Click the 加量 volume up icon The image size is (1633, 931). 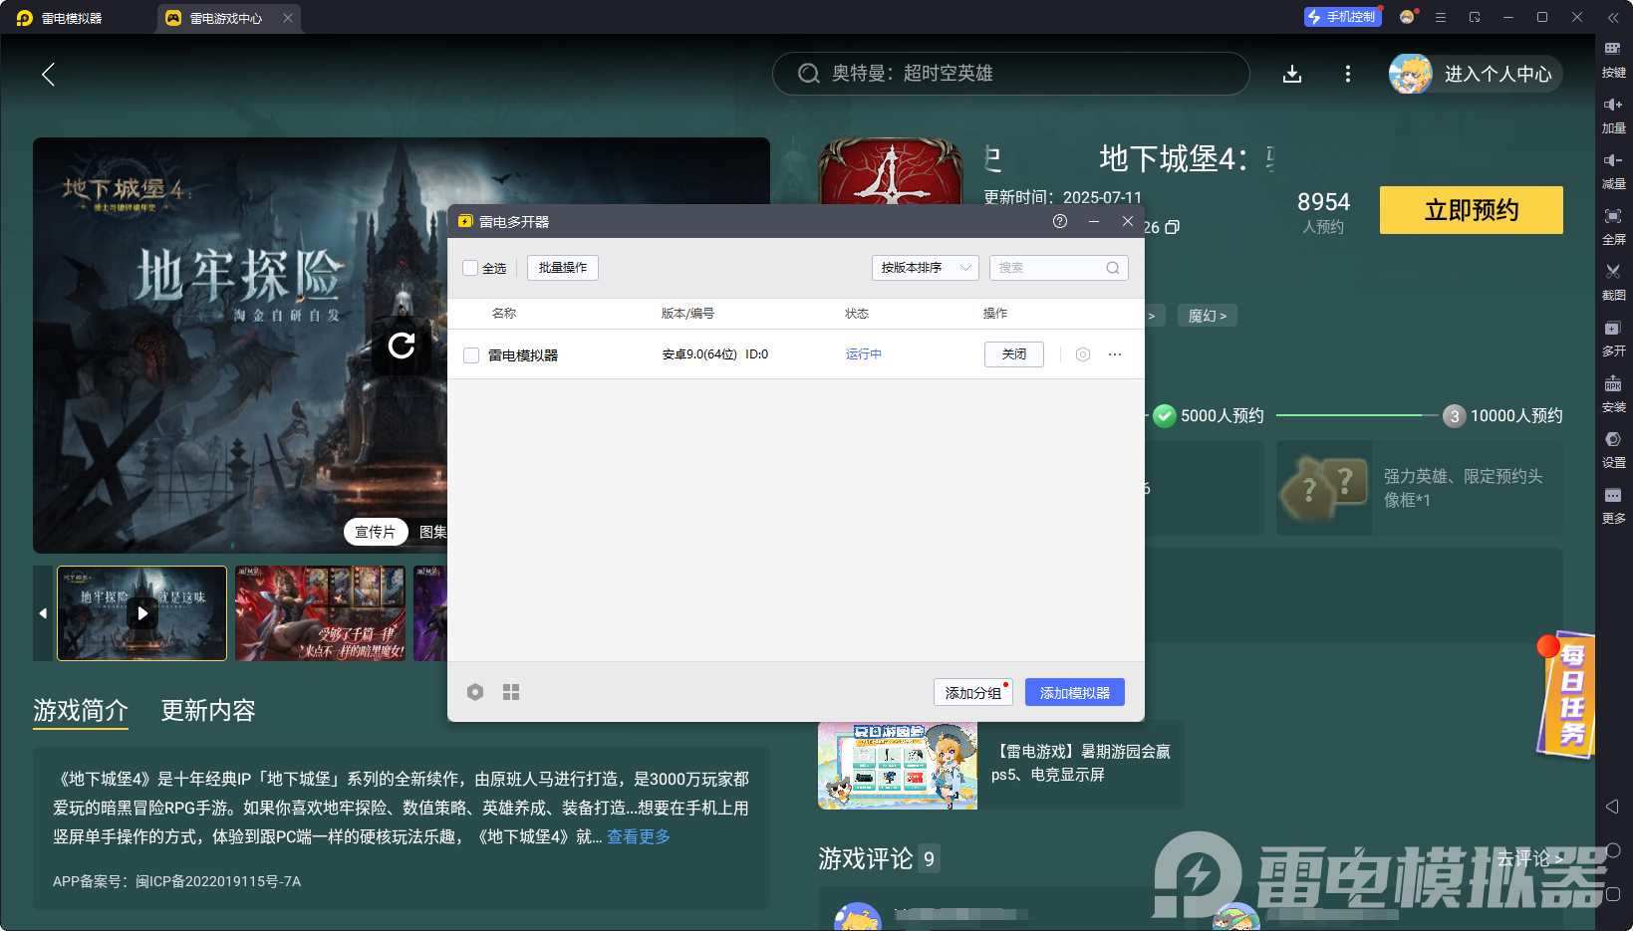(x=1612, y=106)
